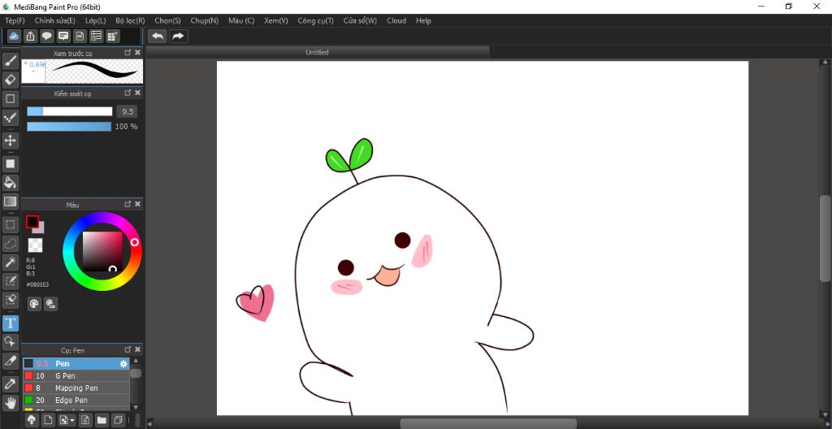This screenshot has height=429, width=832.
Task: Open Pen brush settings gear icon
Action: [123, 364]
